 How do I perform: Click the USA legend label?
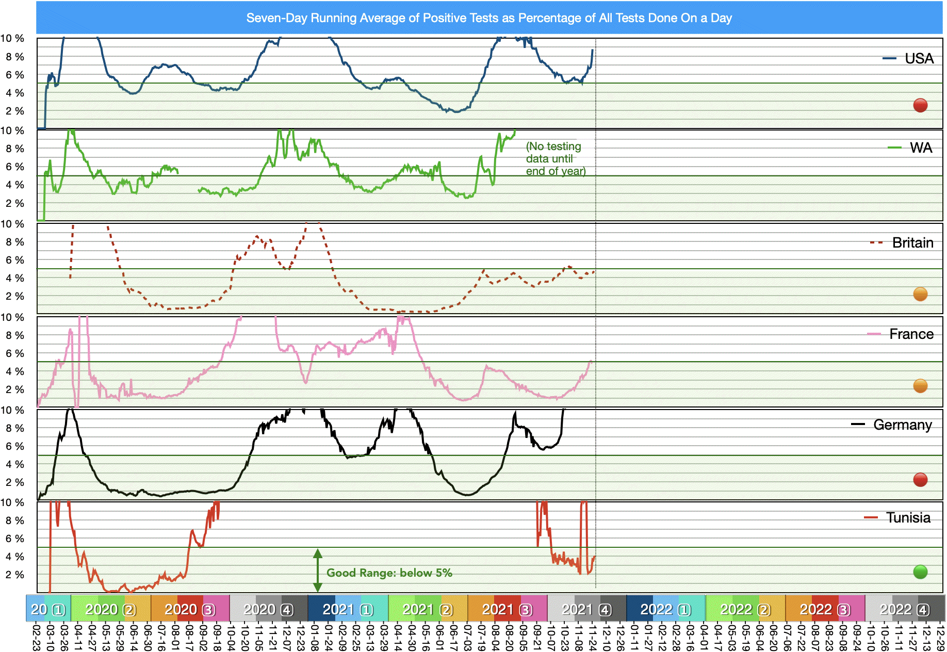click(x=919, y=59)
